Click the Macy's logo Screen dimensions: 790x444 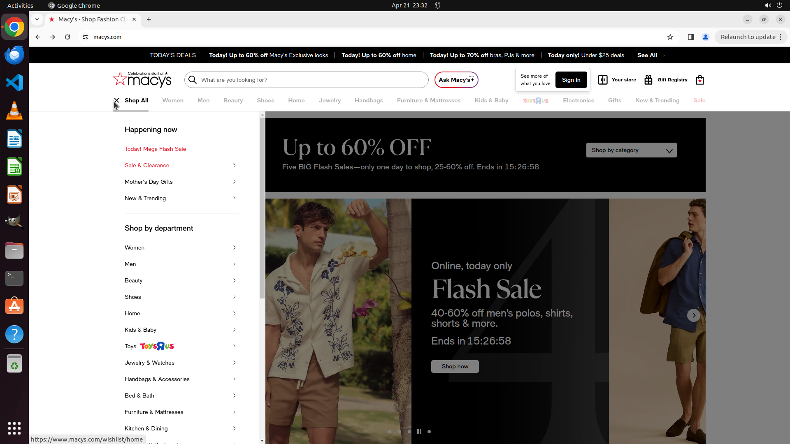point(142,80)
